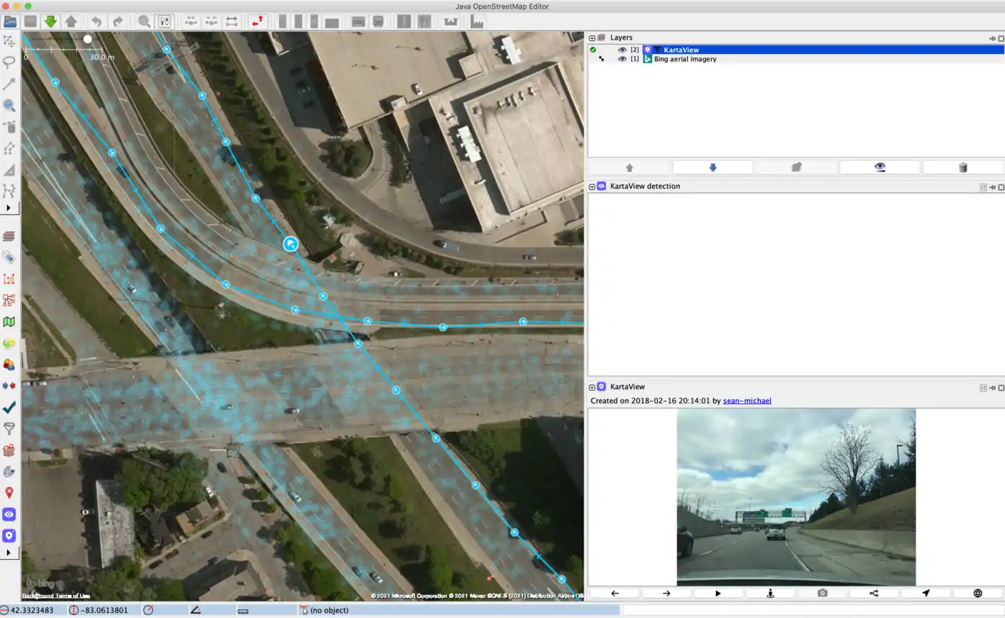The width and height of the screenshot is (1005, 618).
Task: Click the Search magnifier in top toolbar
Action: [144, 22]
